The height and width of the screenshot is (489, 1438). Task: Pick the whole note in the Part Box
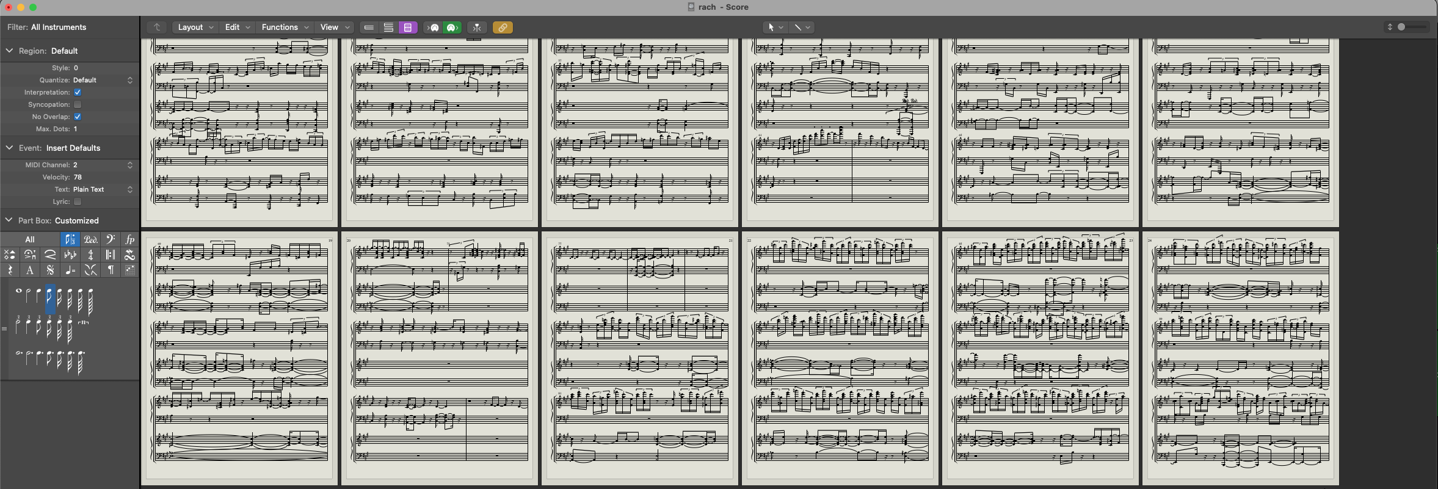click(18, 291)
